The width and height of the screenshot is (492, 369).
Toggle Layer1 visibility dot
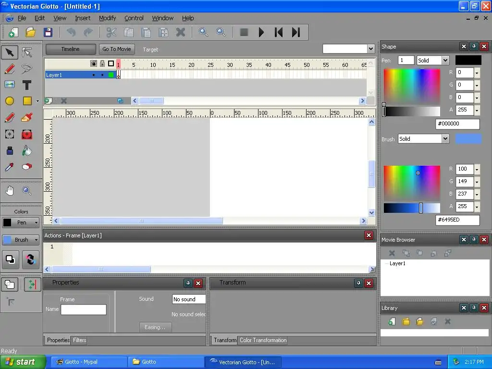pyautogui.click(x=94, y=75)
